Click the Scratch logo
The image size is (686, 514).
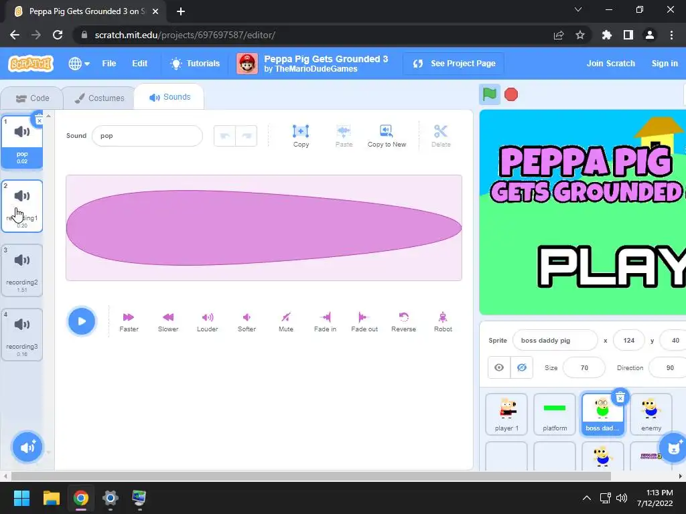click(x=31, y=64)
